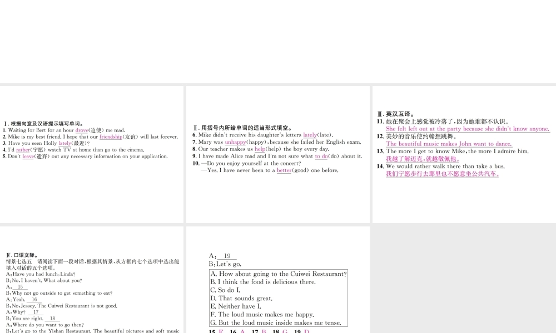Click the dialogue line 'No, I haven't. What about you?'
This screenshot has width=556, height=333.
click(44, 280)
